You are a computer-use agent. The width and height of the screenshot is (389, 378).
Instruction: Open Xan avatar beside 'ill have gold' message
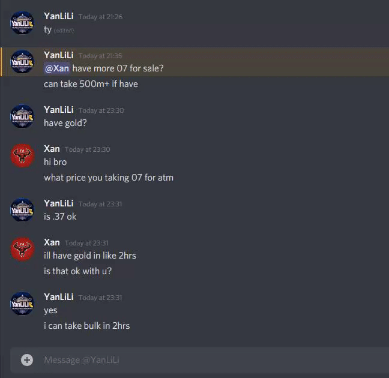(x=22, y=249)
